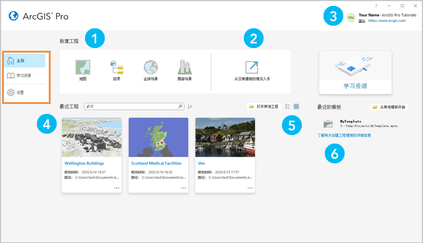The image size is (423, 243).
Task: Open more options for Scotland Medical Facilities
Action: (x=183, y=188)
